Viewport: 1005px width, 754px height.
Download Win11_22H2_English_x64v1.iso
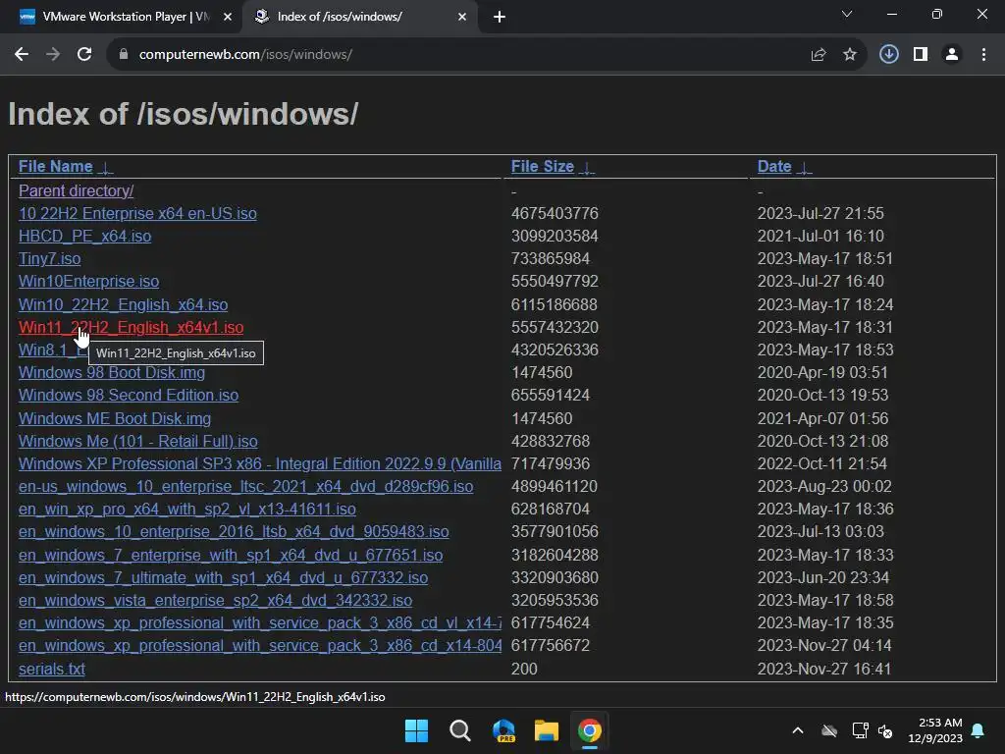pyautogui.click(x=131, y=328)
